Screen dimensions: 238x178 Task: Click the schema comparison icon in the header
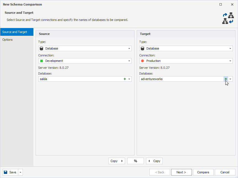228,18
